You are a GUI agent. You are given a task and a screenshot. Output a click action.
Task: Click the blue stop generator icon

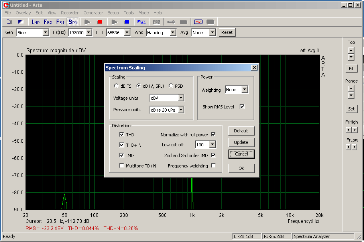point(127,22)
